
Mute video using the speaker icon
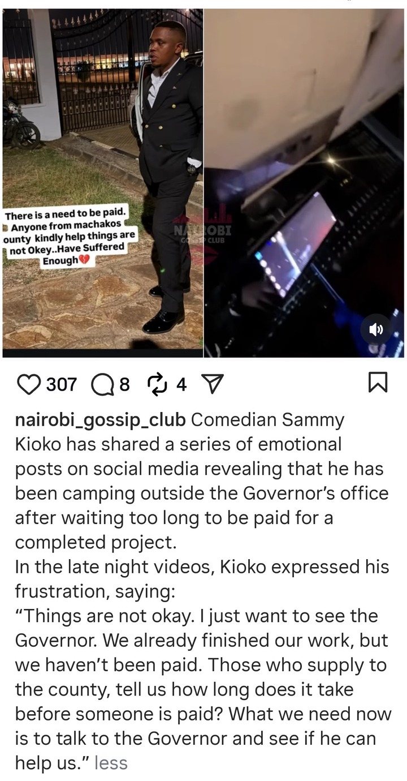click(x=376, y=330)
